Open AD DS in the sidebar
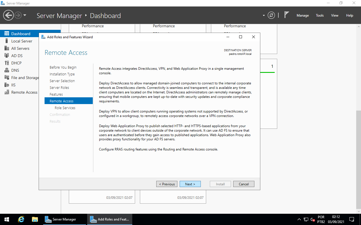Viewport: 361px width, 225px height. pyautogui.click(x=17, y=56)
